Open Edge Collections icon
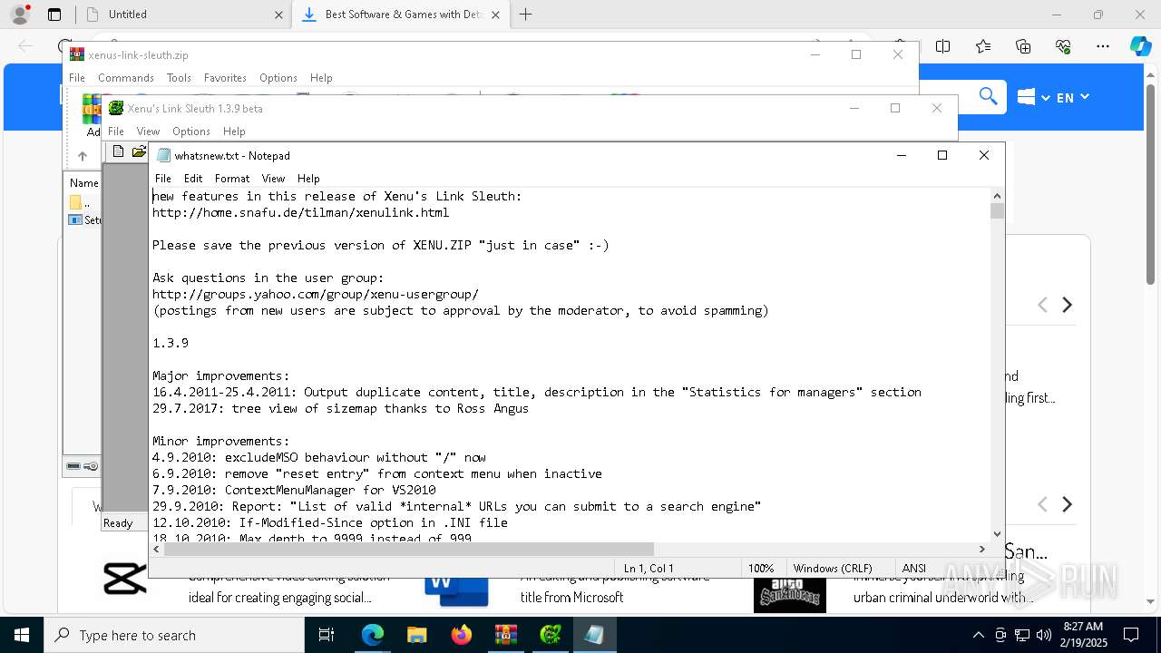The height and width of the screenshot is (653, 1161). click(1023, 46)
